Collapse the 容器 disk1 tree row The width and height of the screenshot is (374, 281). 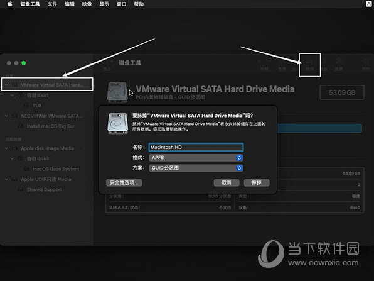click(x=12, y=95)
